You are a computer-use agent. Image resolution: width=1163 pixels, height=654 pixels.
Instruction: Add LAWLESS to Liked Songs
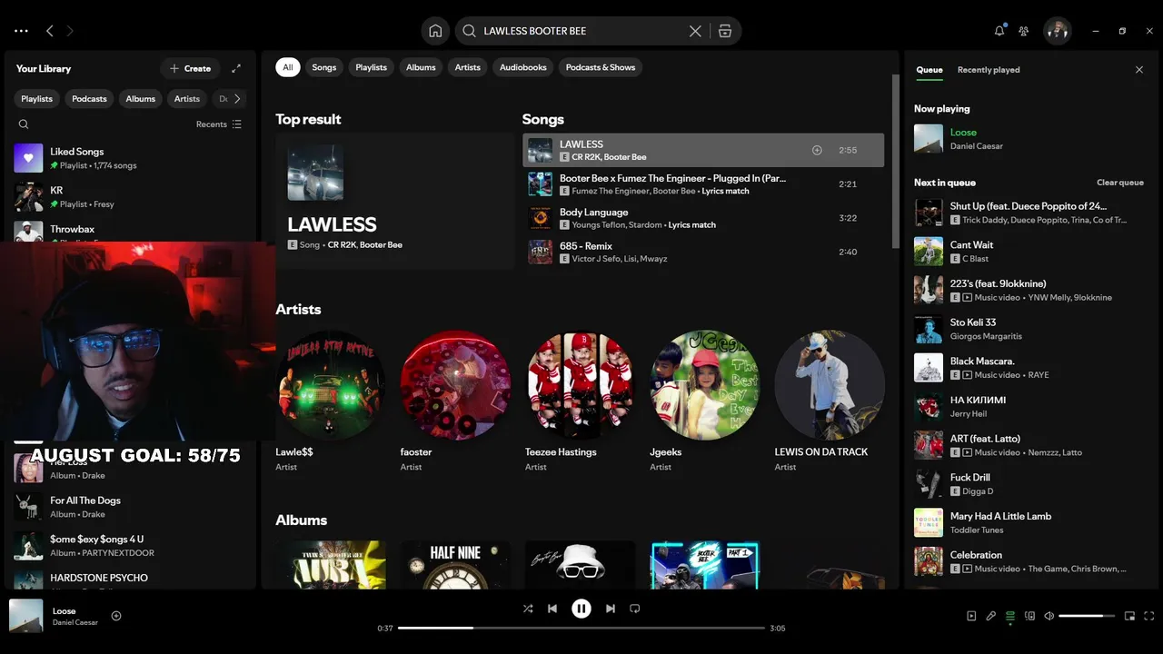817,150
